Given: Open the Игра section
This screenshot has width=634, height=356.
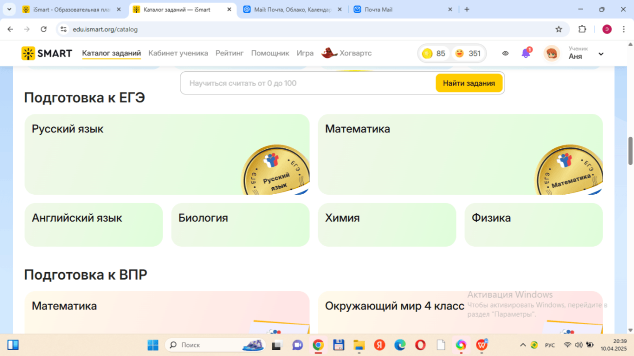Looking at the screenshot, I should (305, 53).
